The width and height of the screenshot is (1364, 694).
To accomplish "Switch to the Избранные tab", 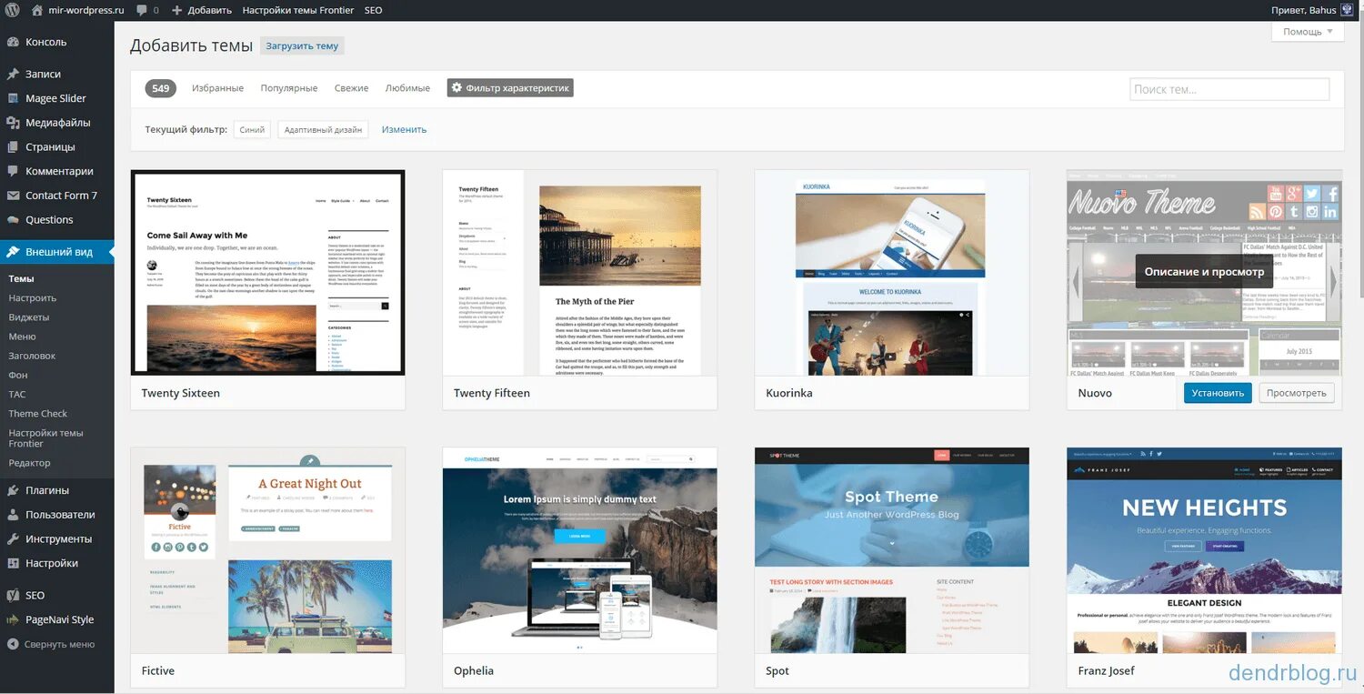I will coord(217,88).
